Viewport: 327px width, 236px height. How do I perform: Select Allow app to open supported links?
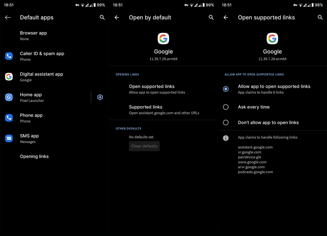coord(272,89)
